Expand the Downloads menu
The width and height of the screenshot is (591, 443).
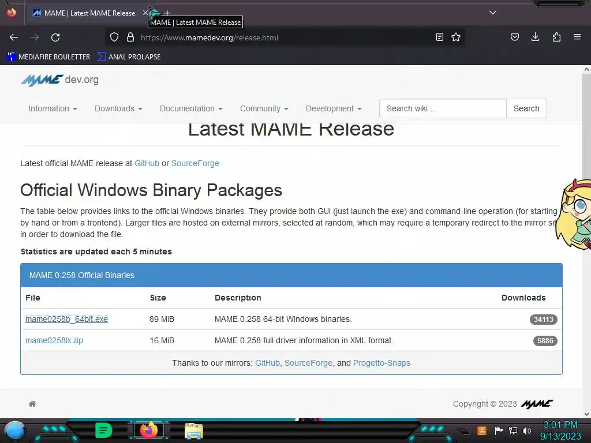tap(118, 108)
